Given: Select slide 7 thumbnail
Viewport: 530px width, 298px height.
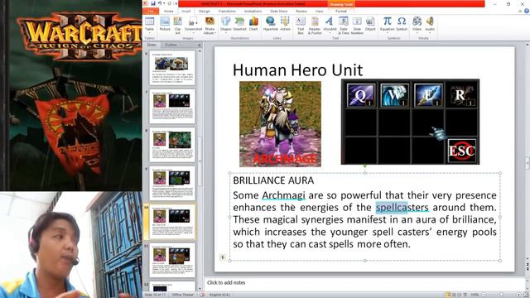Looking at the screenshot, I should pyautogui.click(x=172, y=106).
